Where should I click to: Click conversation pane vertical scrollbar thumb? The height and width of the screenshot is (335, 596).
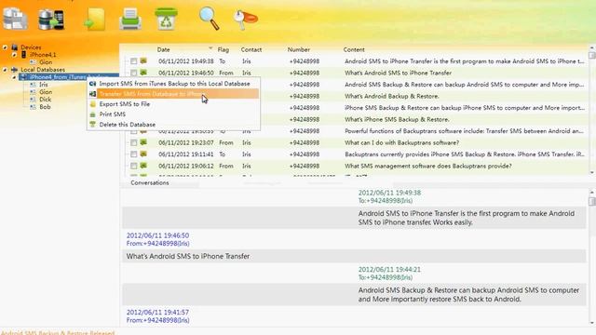pyautogui.click(x=592, y=201)
